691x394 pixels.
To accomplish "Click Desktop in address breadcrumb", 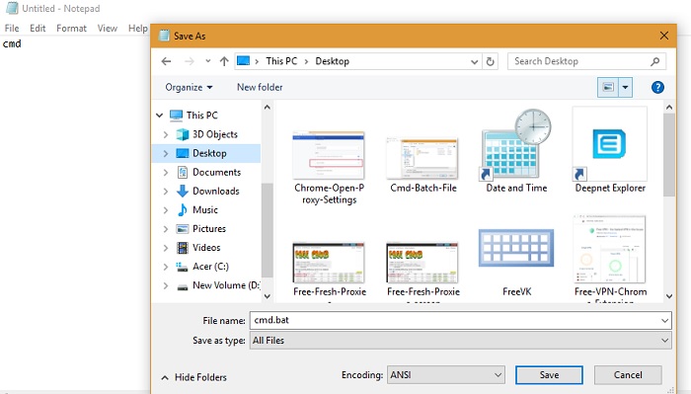I will 333,61.
